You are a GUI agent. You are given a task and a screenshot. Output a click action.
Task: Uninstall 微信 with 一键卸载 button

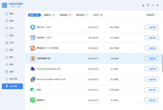click(151, 90)
